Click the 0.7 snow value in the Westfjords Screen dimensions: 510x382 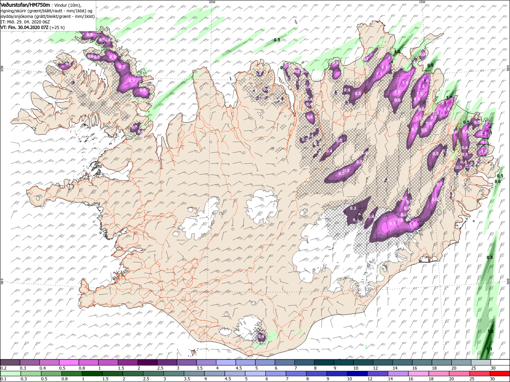(122, 67)
